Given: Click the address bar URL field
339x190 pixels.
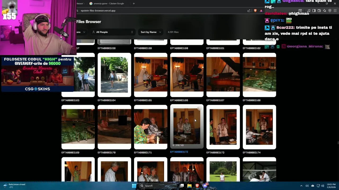Looking at the screenshot, I should coord(162,11).
